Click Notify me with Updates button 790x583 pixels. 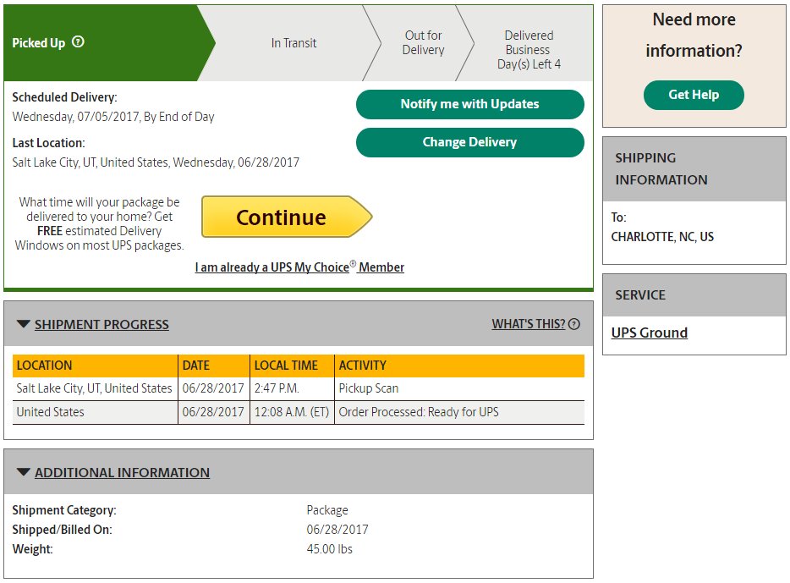(x=469, y=104)
